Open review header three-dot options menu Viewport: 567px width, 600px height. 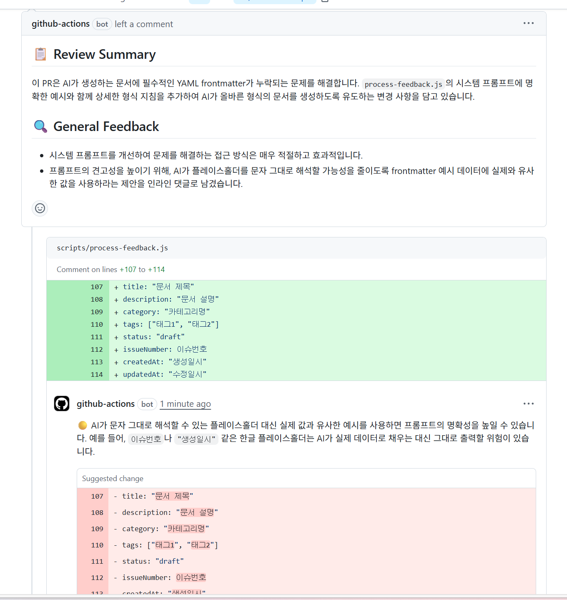point(528,23)
